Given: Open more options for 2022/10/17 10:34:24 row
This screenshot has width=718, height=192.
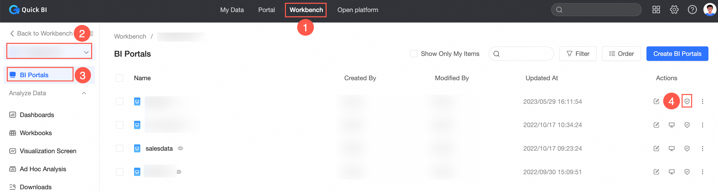Looking at the screenshot, I should coord(702,125).
